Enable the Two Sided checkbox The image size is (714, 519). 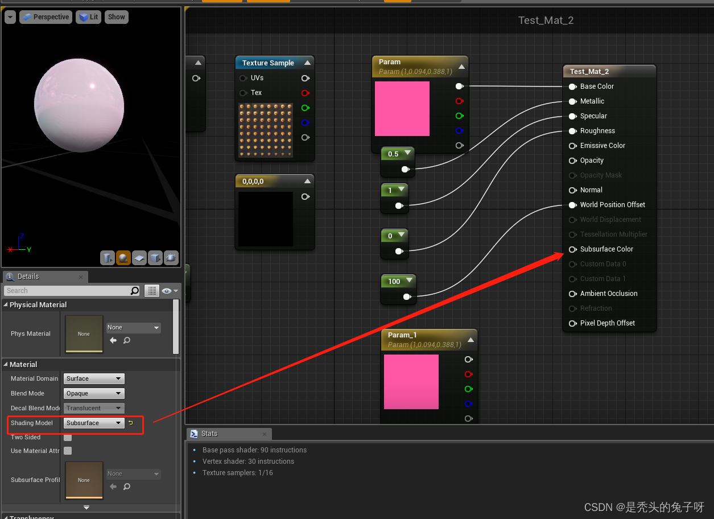click(x=68, y=437)
